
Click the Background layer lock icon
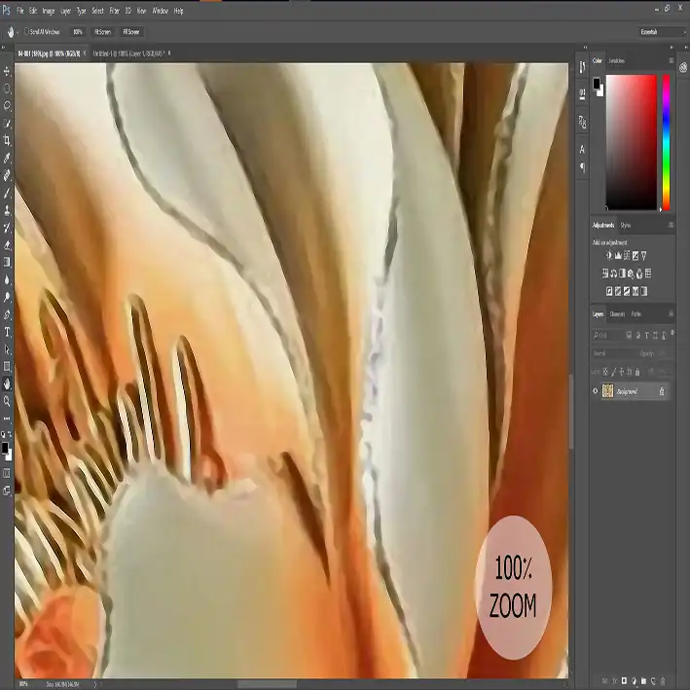[662, 391]
